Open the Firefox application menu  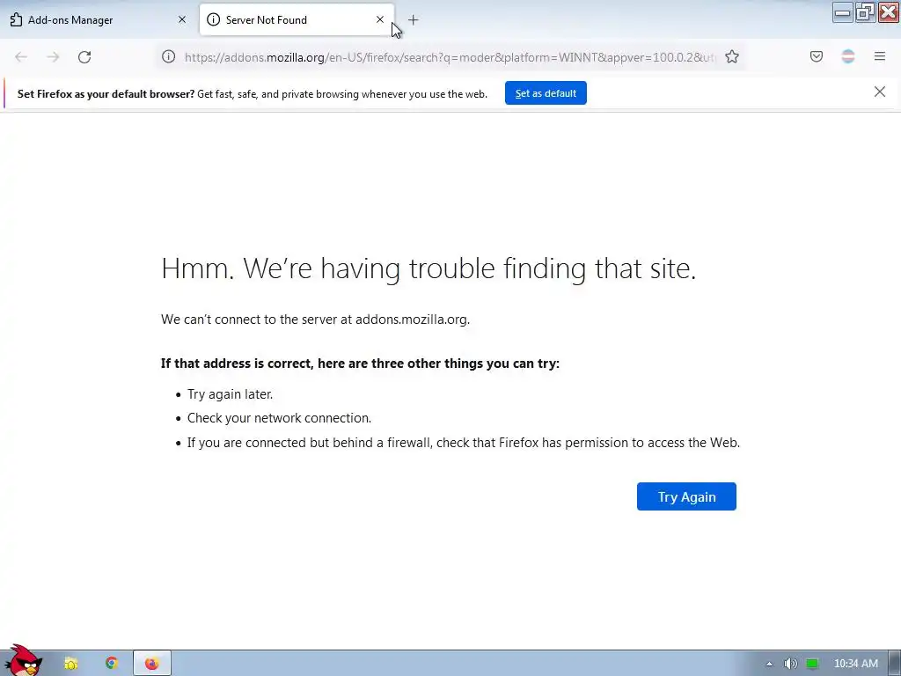point(880,56)
